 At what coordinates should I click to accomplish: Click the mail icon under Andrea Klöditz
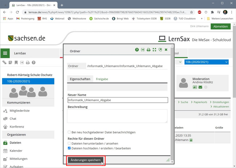click(x=200, y=87)
